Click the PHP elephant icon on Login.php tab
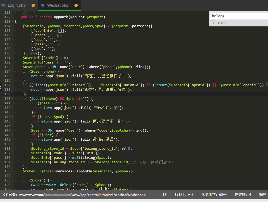The width and height of the screenshot is (268, 202). tap(3, 5)
